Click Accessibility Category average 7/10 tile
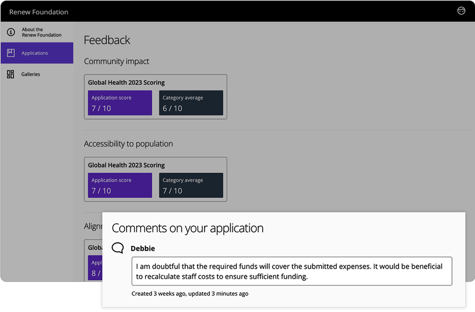 [x=191, y=185]
